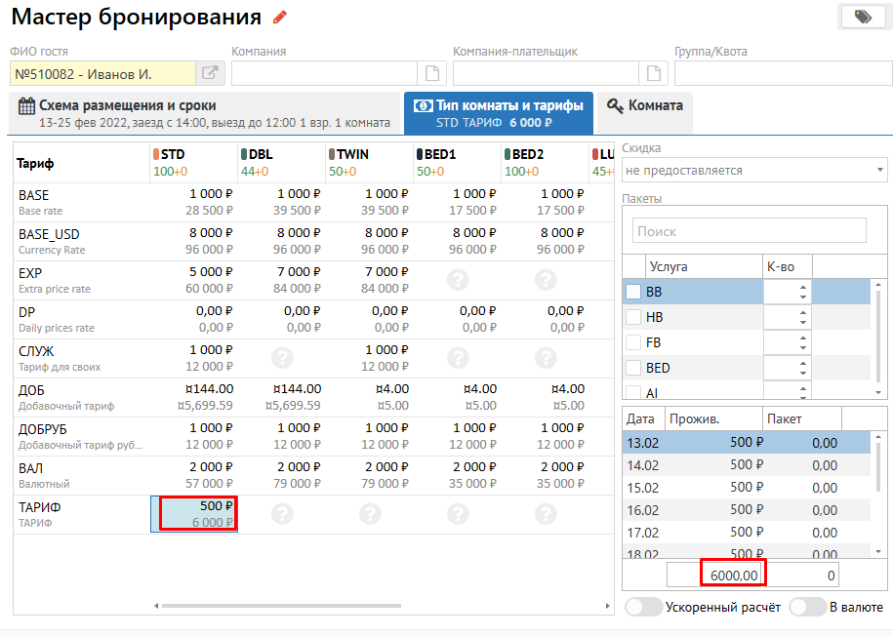
Task: Click horizontal scrollbar under tariff table
Action: [x=281, y=606]
